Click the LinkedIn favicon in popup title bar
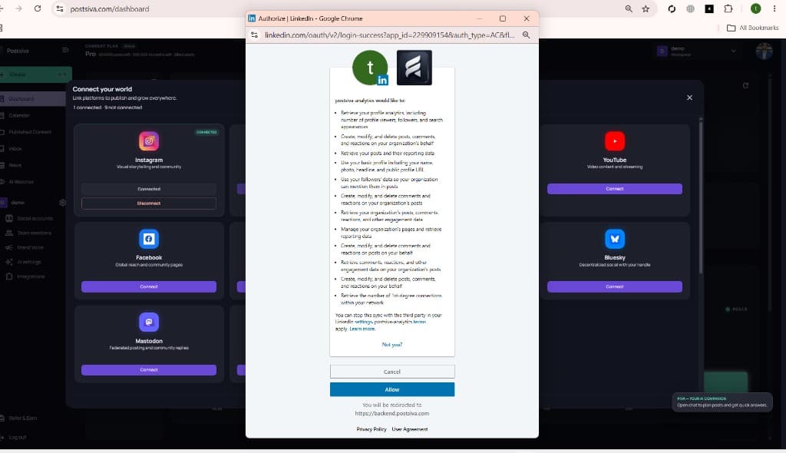Image resolution: width=786 pixels, height=453 pixels. (x=252, y=18)
